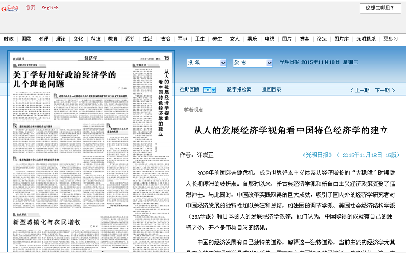Open 数字报检索 search link
406x253 pixels.
pos(239,90)
